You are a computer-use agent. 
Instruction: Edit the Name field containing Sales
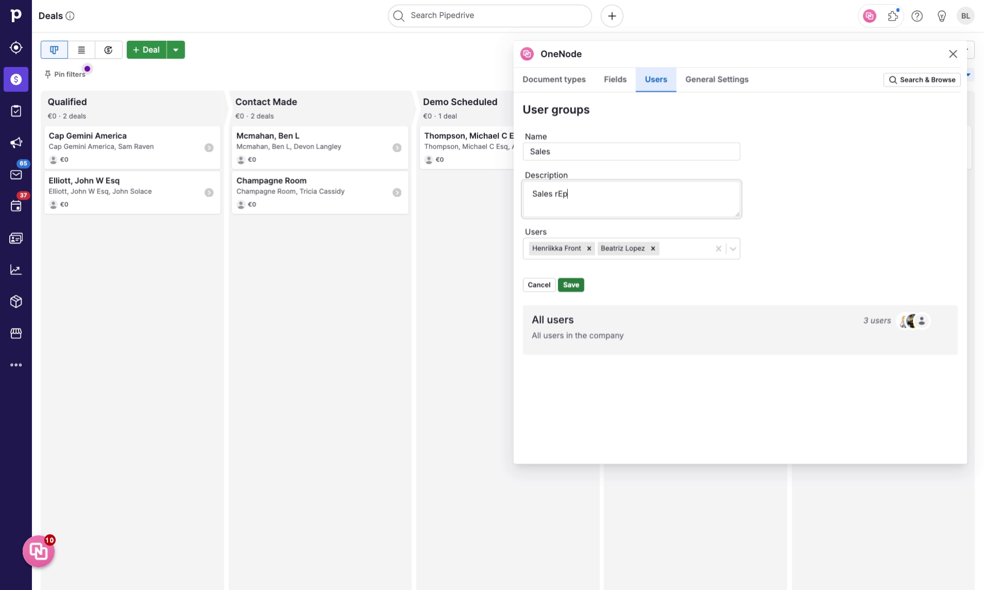point(631,152)
